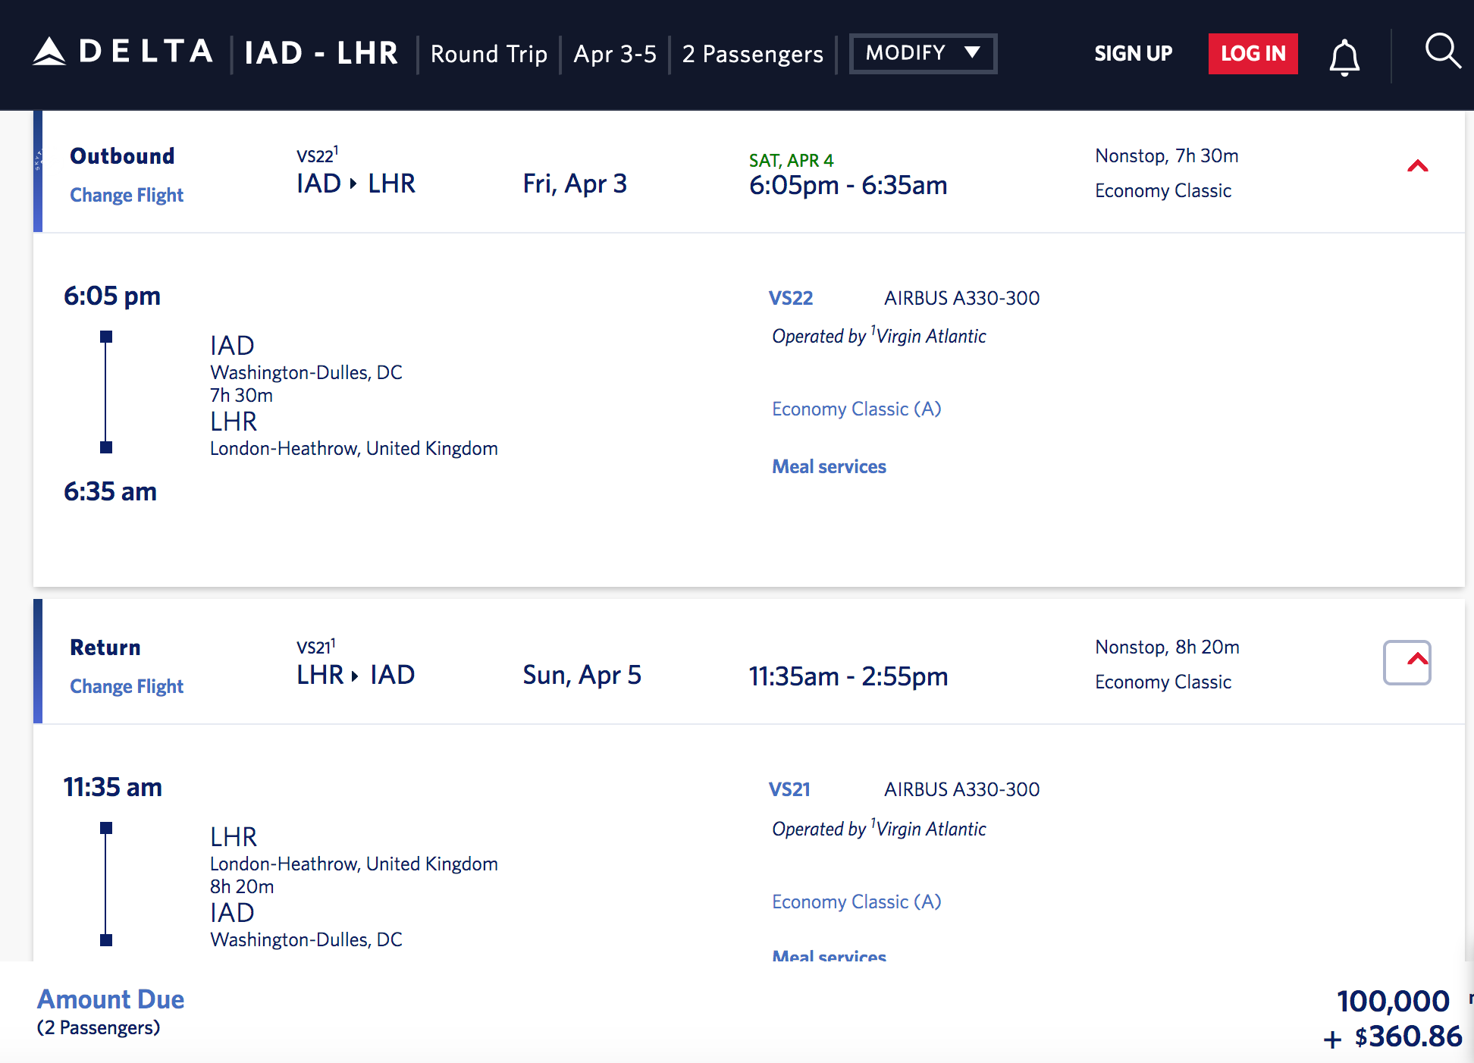Click the Delta logo icon

(50, 52)
